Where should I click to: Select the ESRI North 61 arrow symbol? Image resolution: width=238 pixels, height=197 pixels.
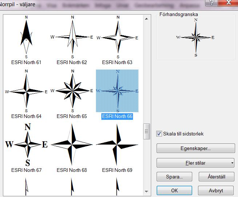point(26,37)
